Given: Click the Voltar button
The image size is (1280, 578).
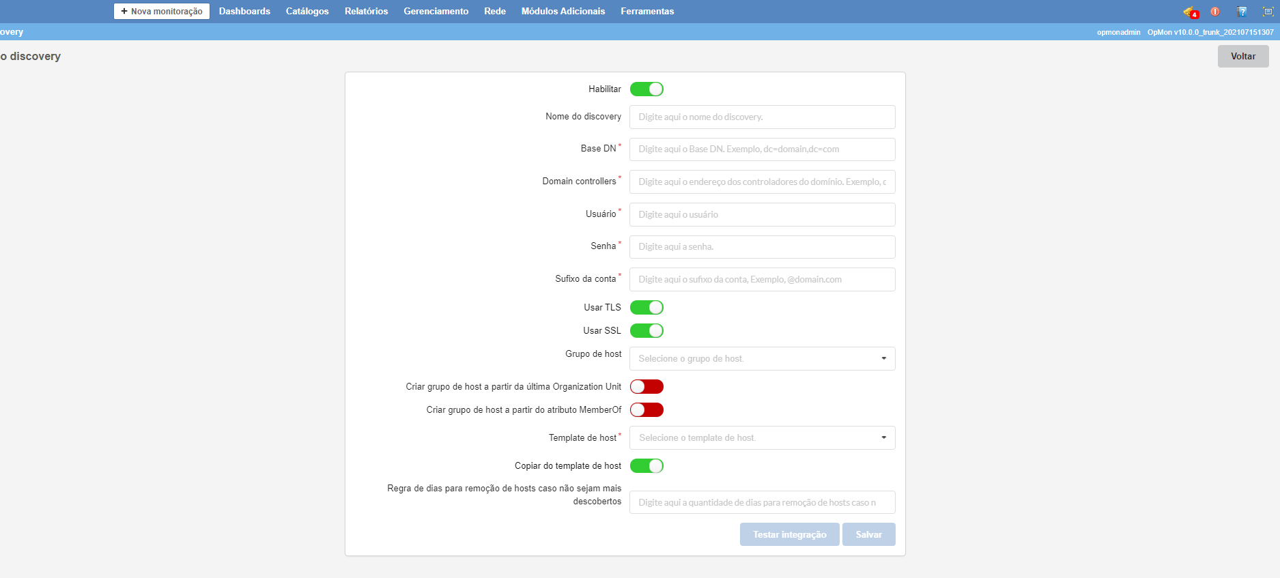Looking at the screenshot, I should click(1242, 57).
